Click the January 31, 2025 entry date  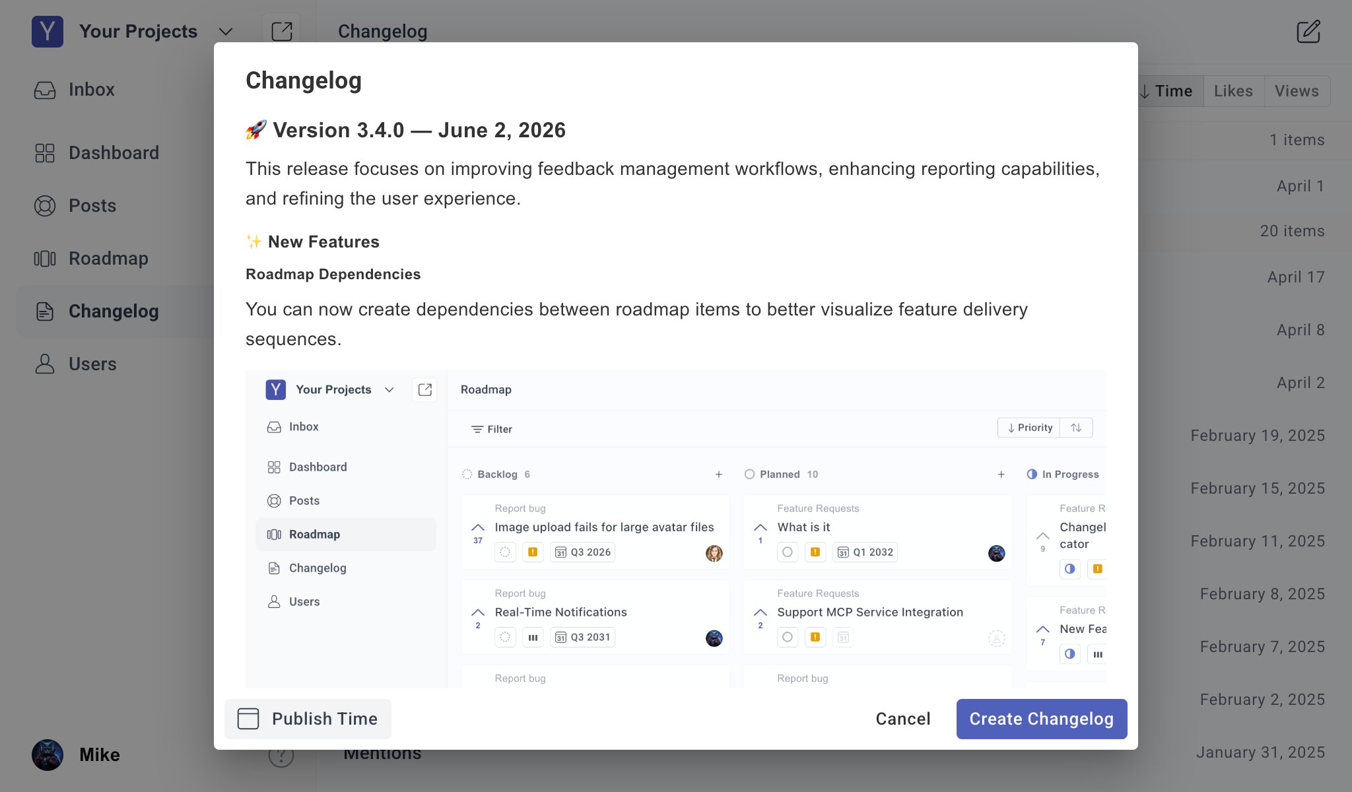(x=1260, y=752)
